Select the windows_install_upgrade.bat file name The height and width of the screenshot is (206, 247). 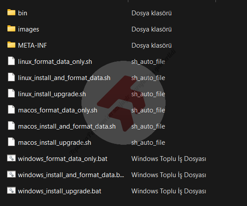60,191
